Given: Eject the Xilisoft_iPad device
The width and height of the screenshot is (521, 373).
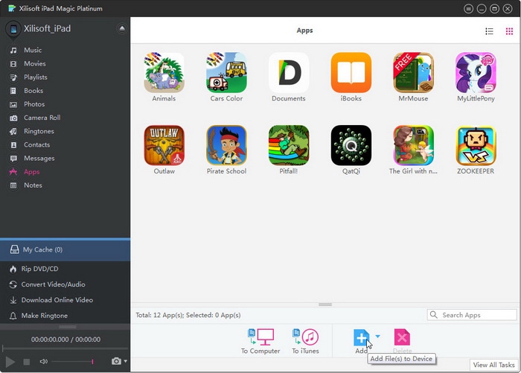Looking at the screenshot, I should tap(122, 28).
